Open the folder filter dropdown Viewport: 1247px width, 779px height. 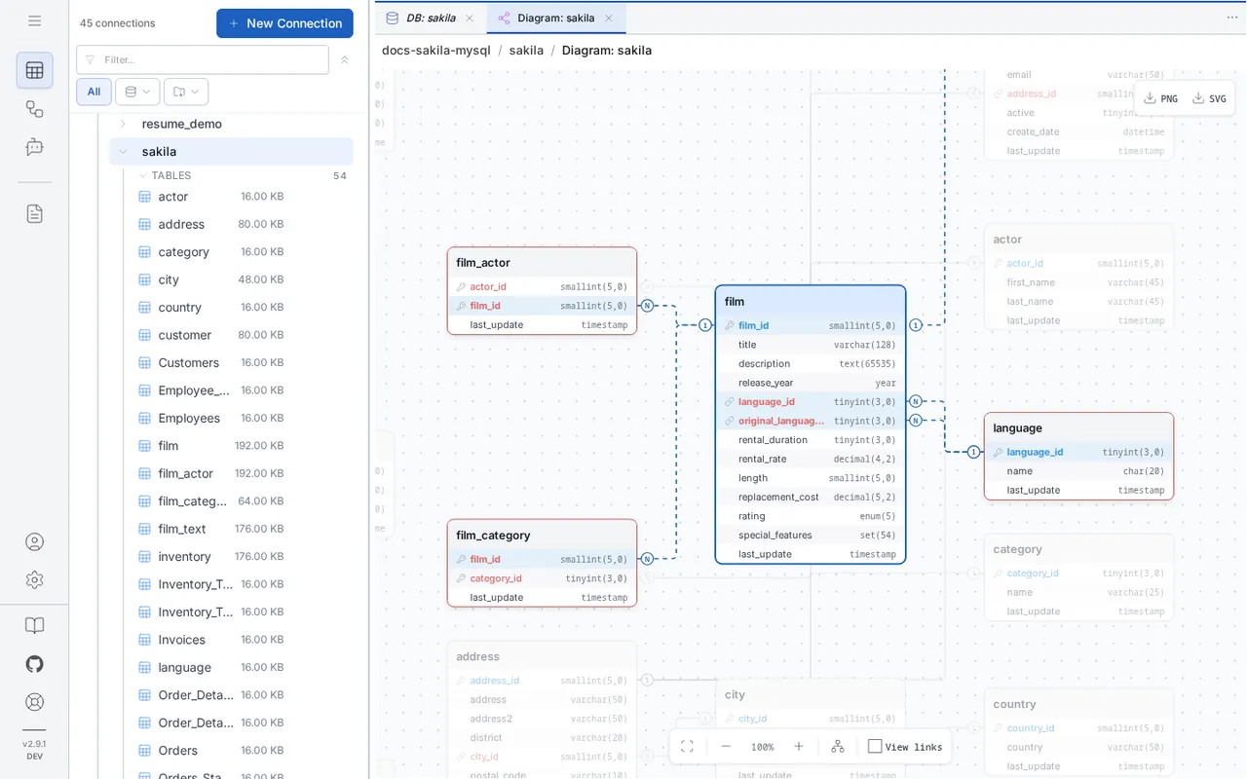click(186, 92)
